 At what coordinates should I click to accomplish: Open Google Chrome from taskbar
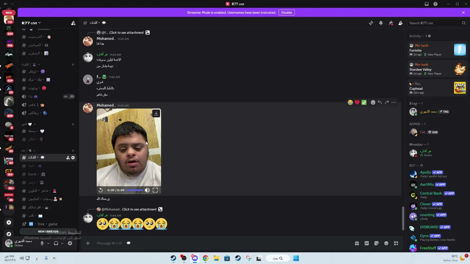[205, 258]
